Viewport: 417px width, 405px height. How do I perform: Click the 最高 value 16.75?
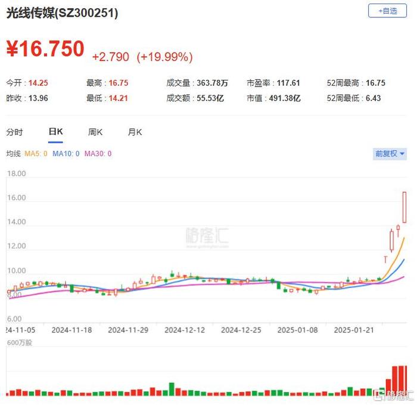[119, 83]
